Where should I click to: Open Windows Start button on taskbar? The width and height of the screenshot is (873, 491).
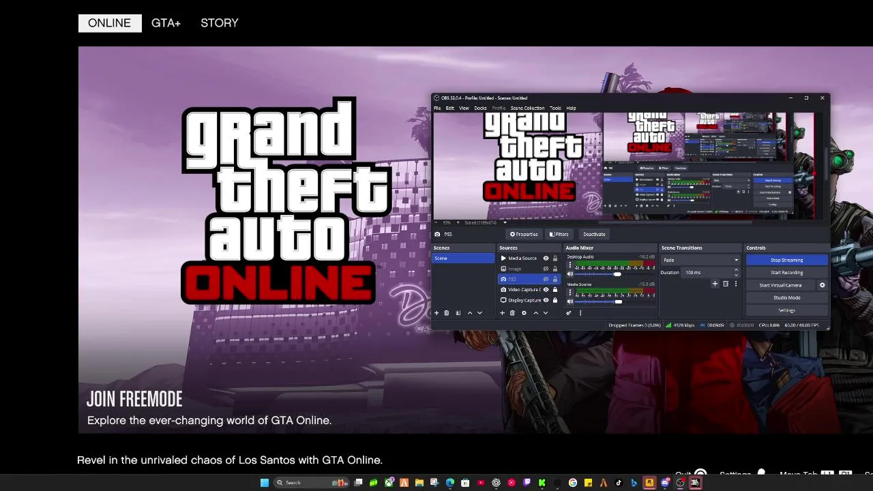click(x=265, y=483)
